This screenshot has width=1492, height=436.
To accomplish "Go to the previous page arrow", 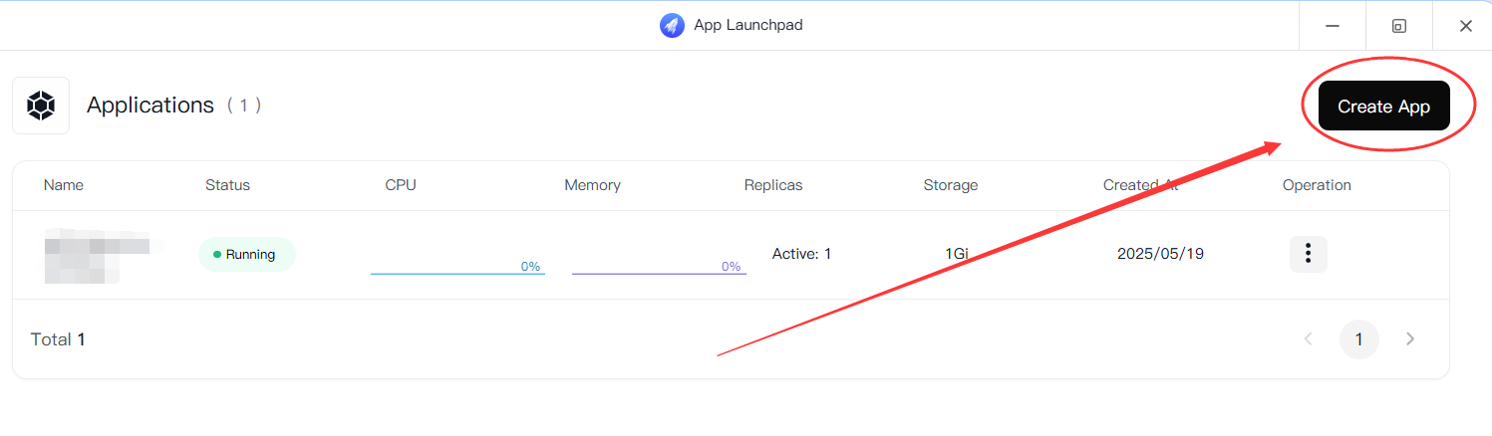I will click(x=1309, y=339).
